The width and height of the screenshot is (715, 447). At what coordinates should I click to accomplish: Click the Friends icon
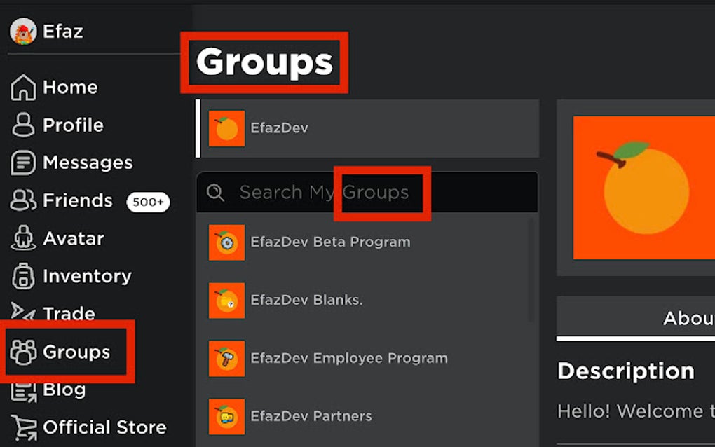pyautogui.click(x=23, y=200)
